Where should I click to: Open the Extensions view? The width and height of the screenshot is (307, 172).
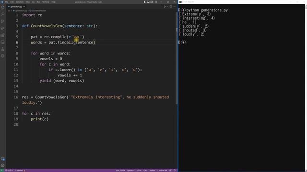coord(3,35)
